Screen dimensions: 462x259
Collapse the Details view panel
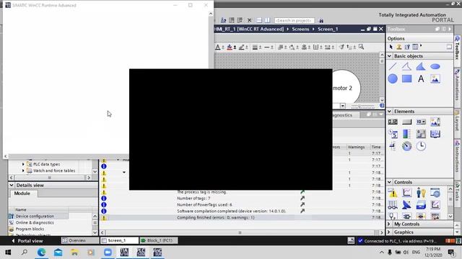coord(12,186)
